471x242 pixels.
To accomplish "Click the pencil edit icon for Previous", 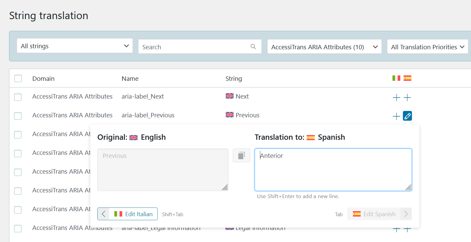I will tap(407, 116).
